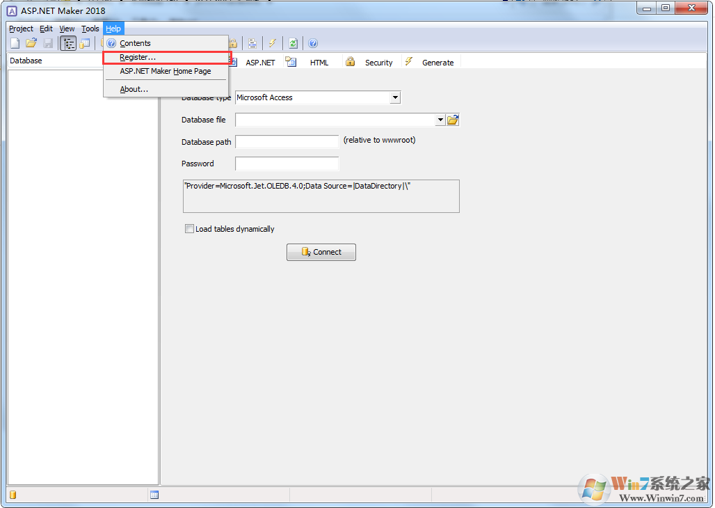This screenshot has height=508, width=715.
Task: Select the database tree view toolbar icon
Action: pyautogui.click(x=67, y=43)
